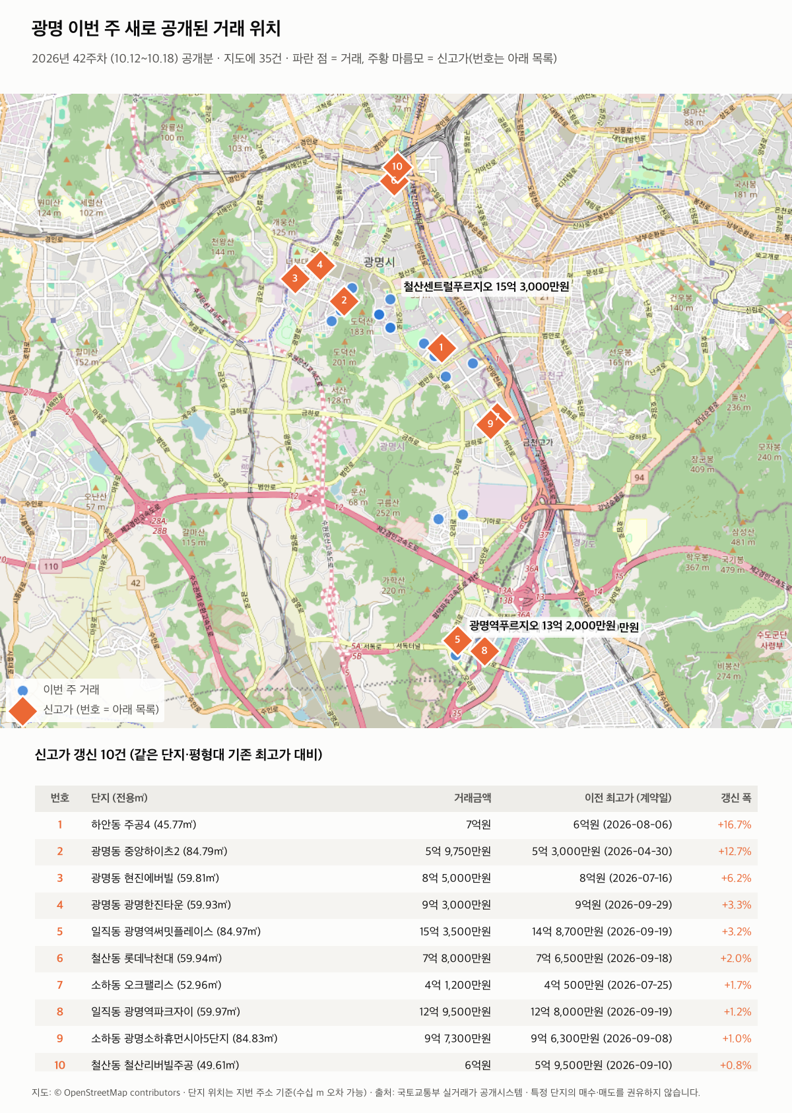Click blue trade dot touching marker 2
The width and height of the screenshot is (792, 1113).
[352, 288]
